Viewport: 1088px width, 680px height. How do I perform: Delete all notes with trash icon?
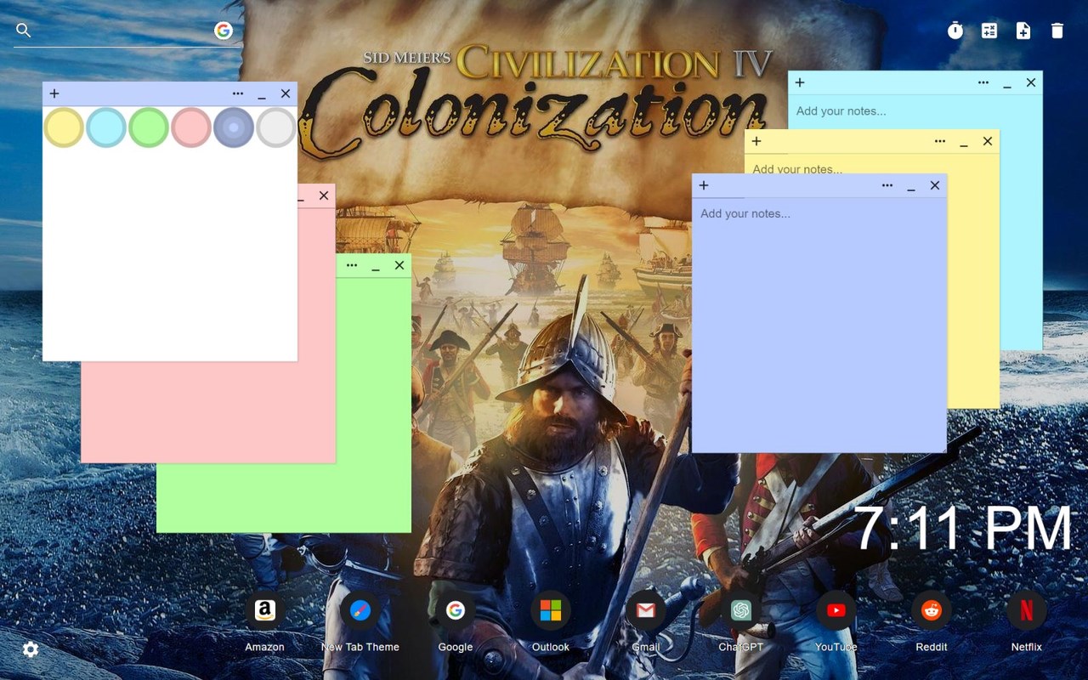[1057, 31]
